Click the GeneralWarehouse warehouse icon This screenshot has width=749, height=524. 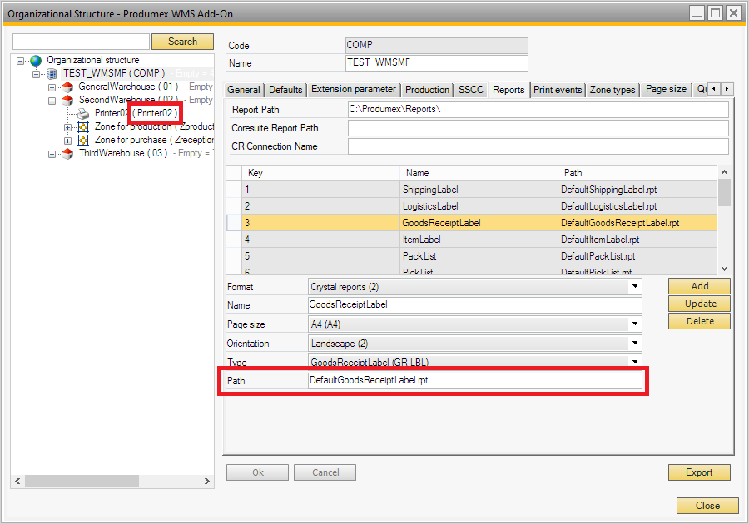68,87
